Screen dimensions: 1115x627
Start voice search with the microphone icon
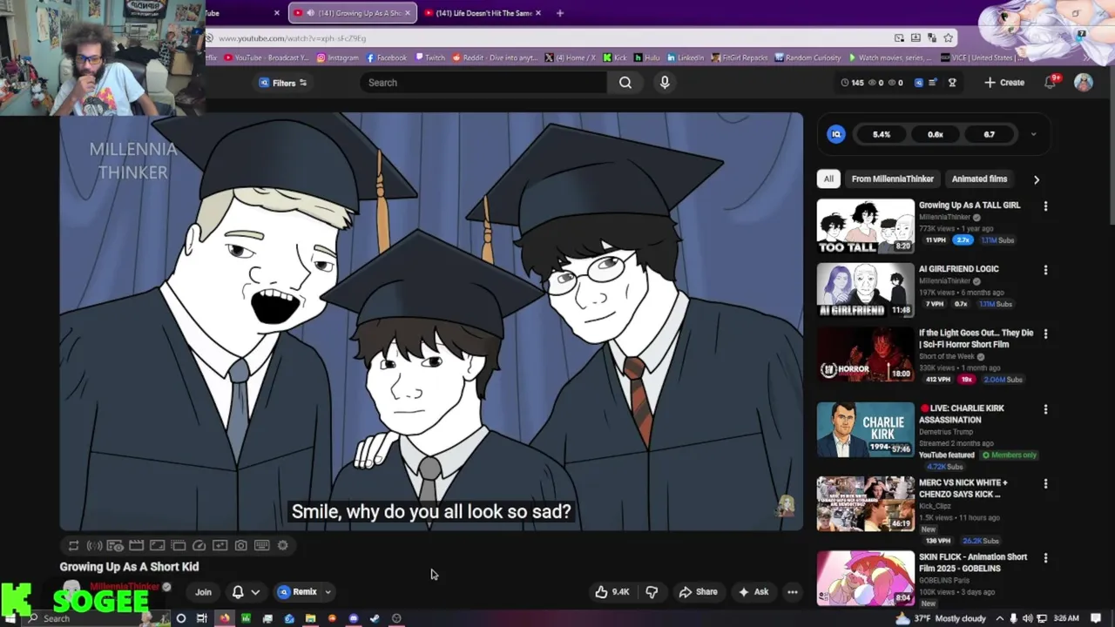pyautogui.click(x=665, y=83)
